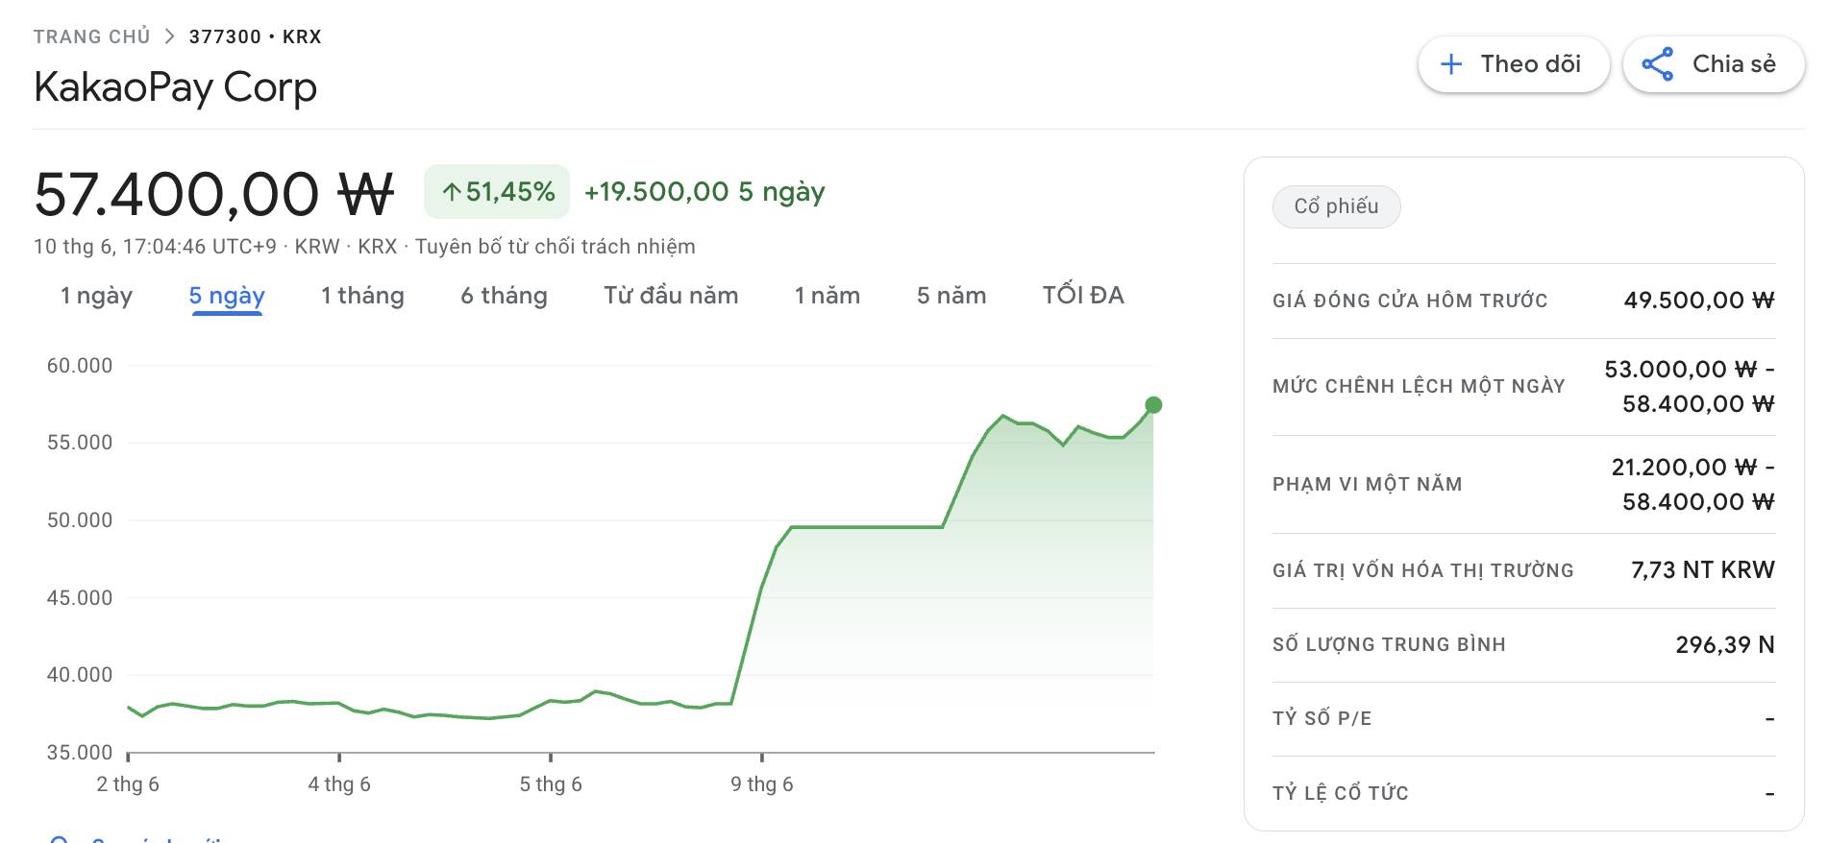Click the +19.500,00 5 ngày change text
The image size is (1828, 843).
(x=704, y=192)
